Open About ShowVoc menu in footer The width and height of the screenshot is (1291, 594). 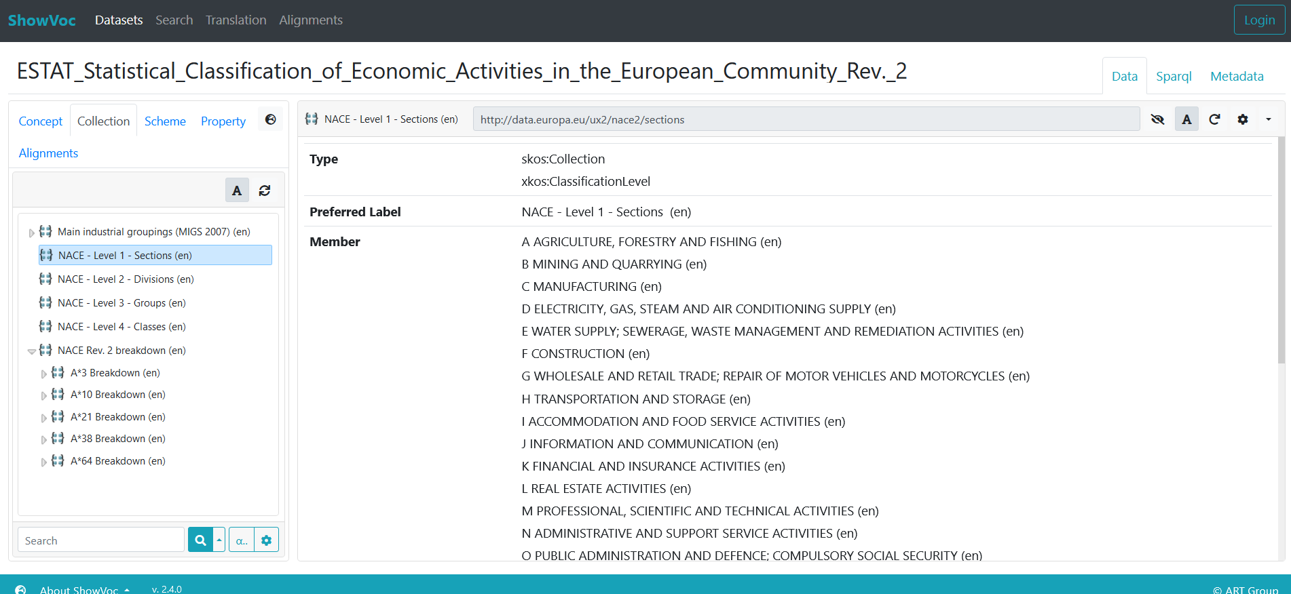[x=84, y=589]
